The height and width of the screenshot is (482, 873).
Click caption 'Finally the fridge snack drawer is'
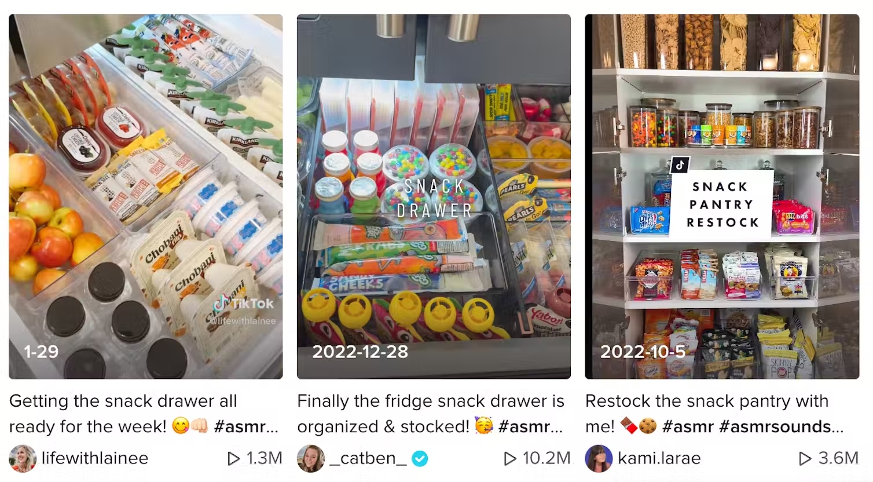[x=431, y=401]
